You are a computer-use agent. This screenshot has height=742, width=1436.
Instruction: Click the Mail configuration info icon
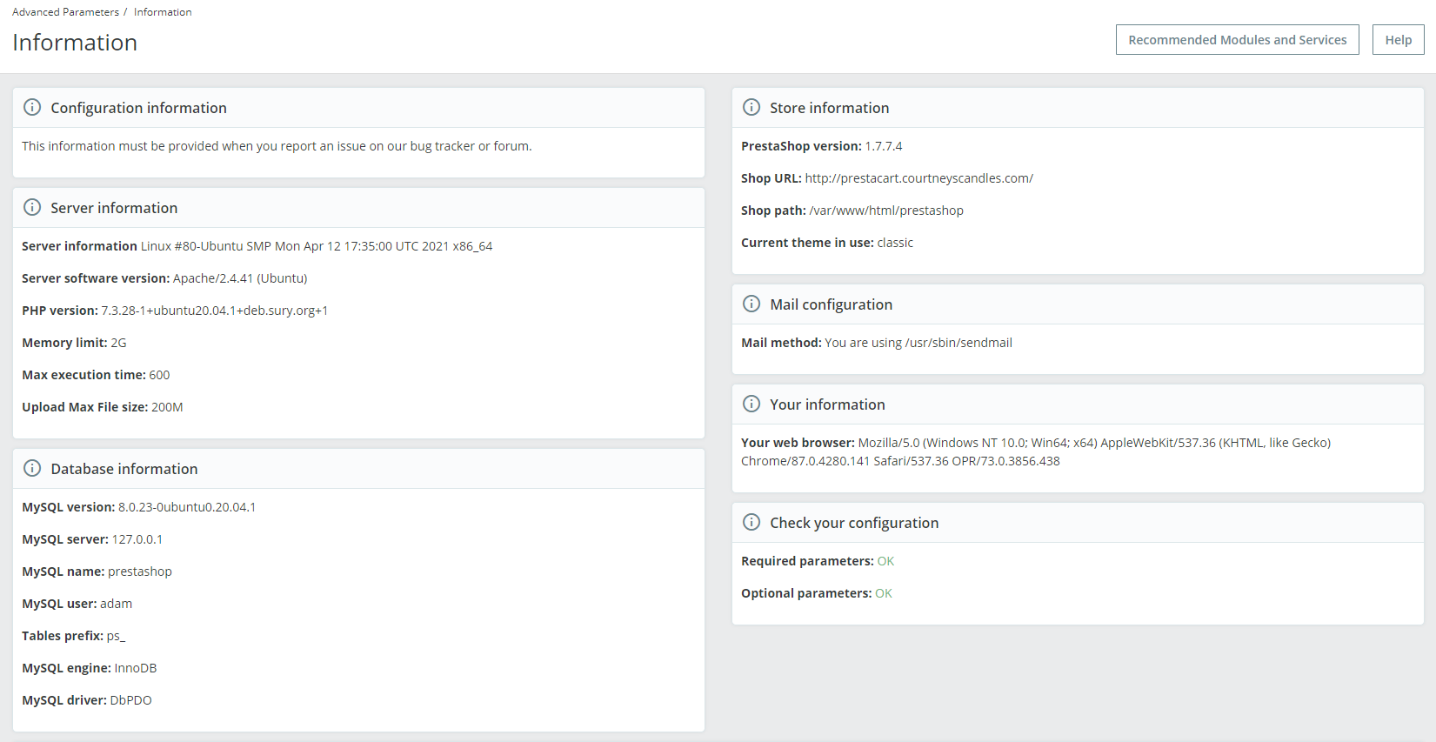pos(751,304)
